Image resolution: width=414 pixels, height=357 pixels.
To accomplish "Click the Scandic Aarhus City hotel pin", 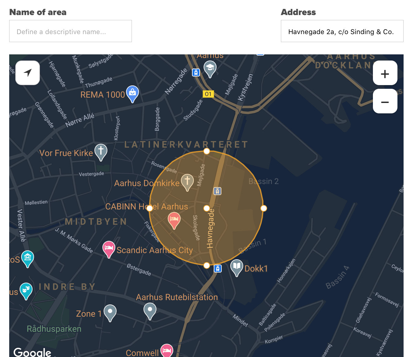I will pos(109,248).
